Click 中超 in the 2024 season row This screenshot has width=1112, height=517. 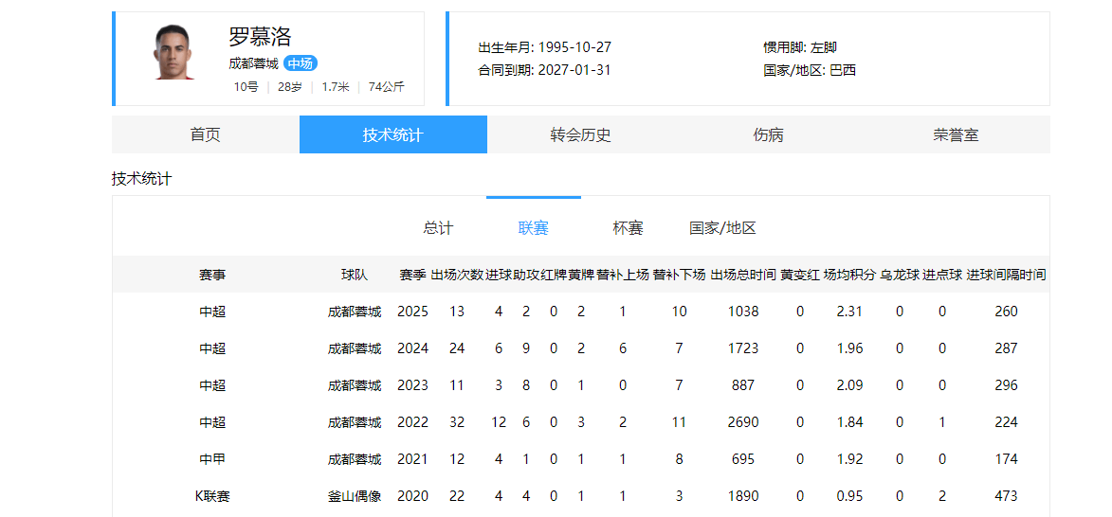[x=212, y=348]
